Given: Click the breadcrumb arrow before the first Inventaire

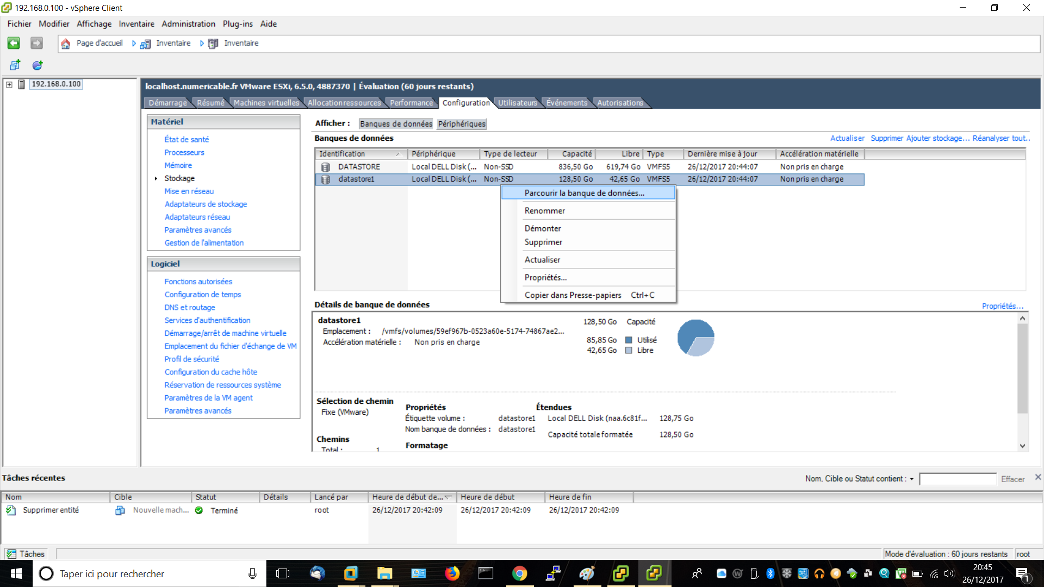Looking at the screenshot, I should pos(134,43).
